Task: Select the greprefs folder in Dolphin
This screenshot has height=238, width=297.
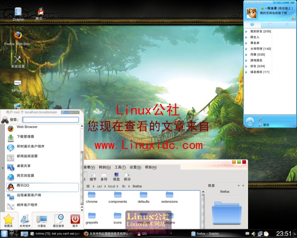Action: [92, 218]
